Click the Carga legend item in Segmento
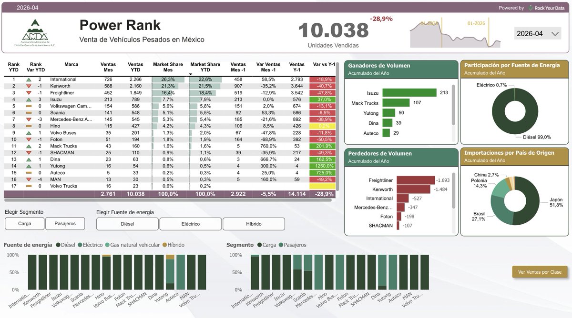572x318 pixels. point(266,245)
